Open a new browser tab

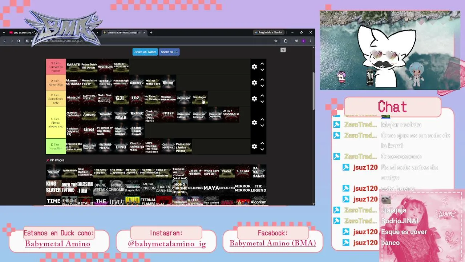(x=151, y=32)
